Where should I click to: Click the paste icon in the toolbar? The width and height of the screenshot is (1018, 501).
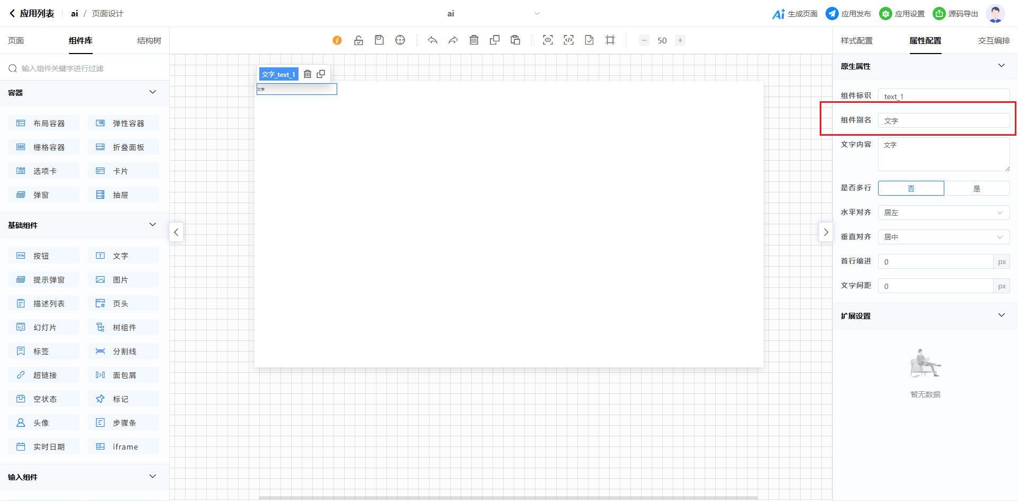pyautogui.click(x=515, y=40)
